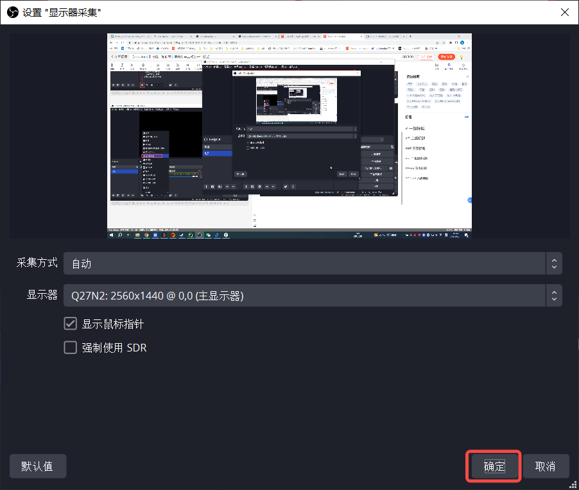The image size is (579, 490).
Task: Uncheck the 显示鼠标指针 checkbox
Action: click(70, 323)
